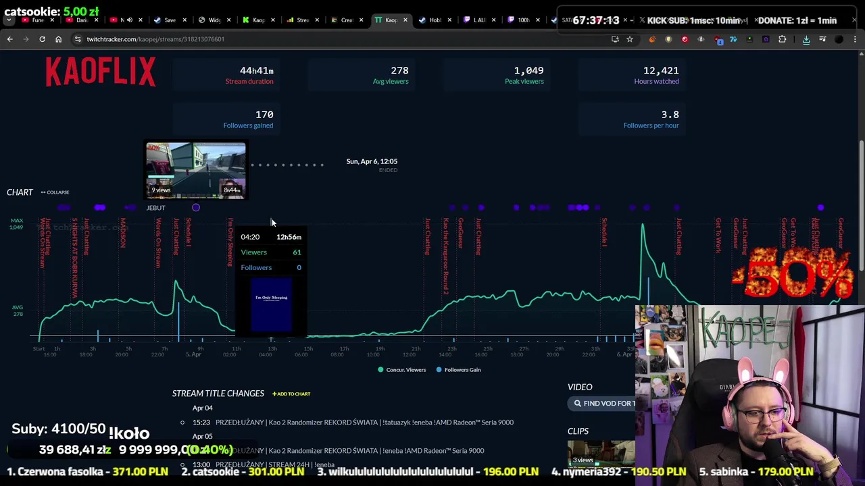The width and height of the screenshot is (865, 486).
Task: Open the 7TV extension icon
Action: [733, 39]
